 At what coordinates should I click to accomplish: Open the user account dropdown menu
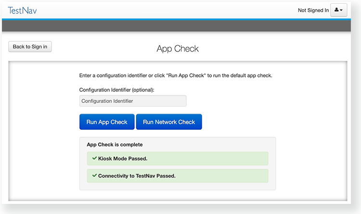(338, 10)
